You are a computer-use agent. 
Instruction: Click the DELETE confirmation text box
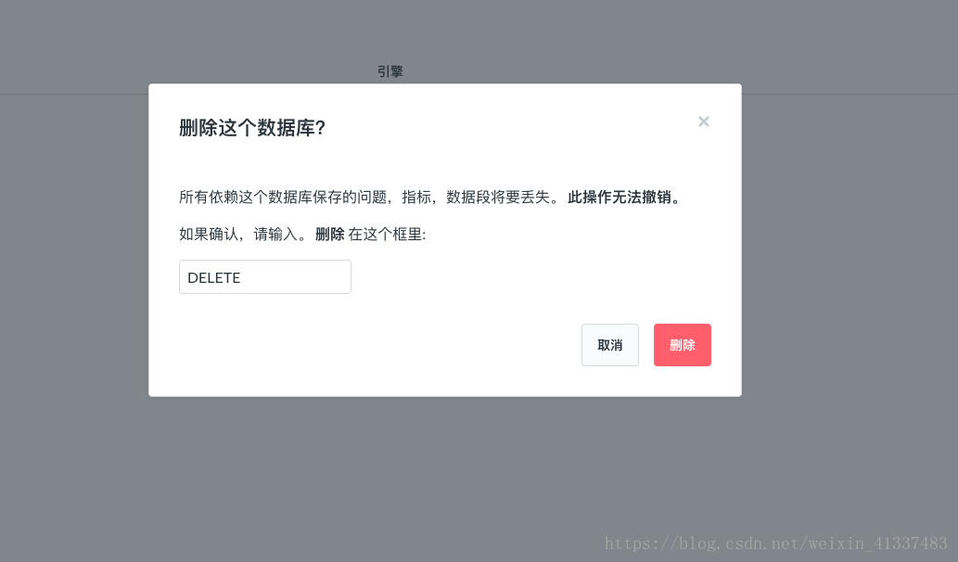tap(265, 276)
